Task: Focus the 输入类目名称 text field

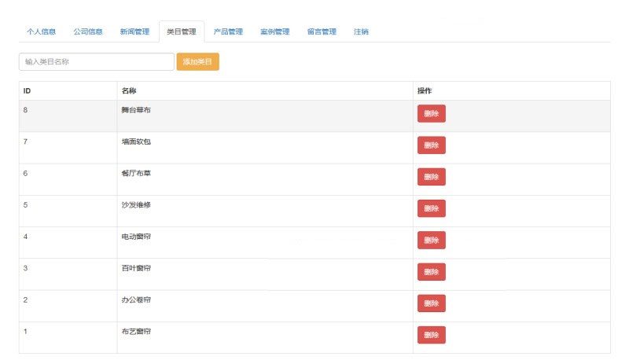Action: pyautogui.click(x=96, y=61)
